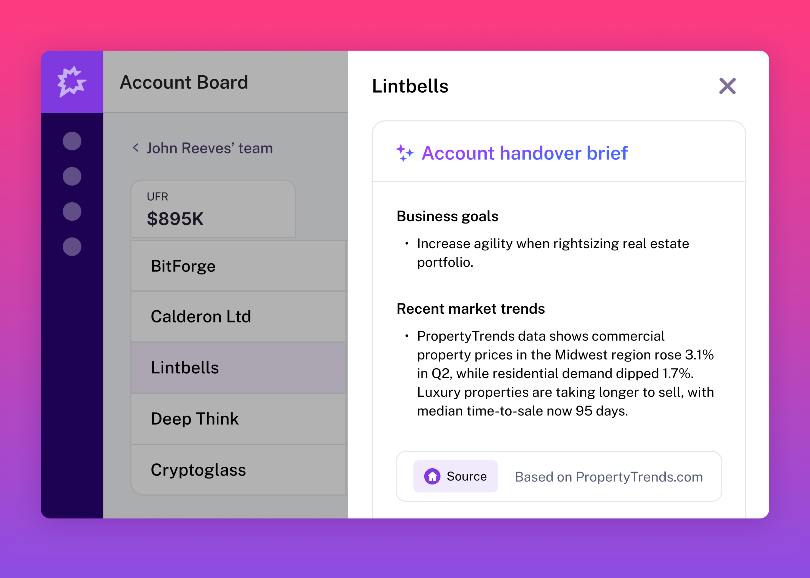Click the sparkles icon beside Account handover brief
Screen dimensions: 810x578
click(x=405, y=153)
